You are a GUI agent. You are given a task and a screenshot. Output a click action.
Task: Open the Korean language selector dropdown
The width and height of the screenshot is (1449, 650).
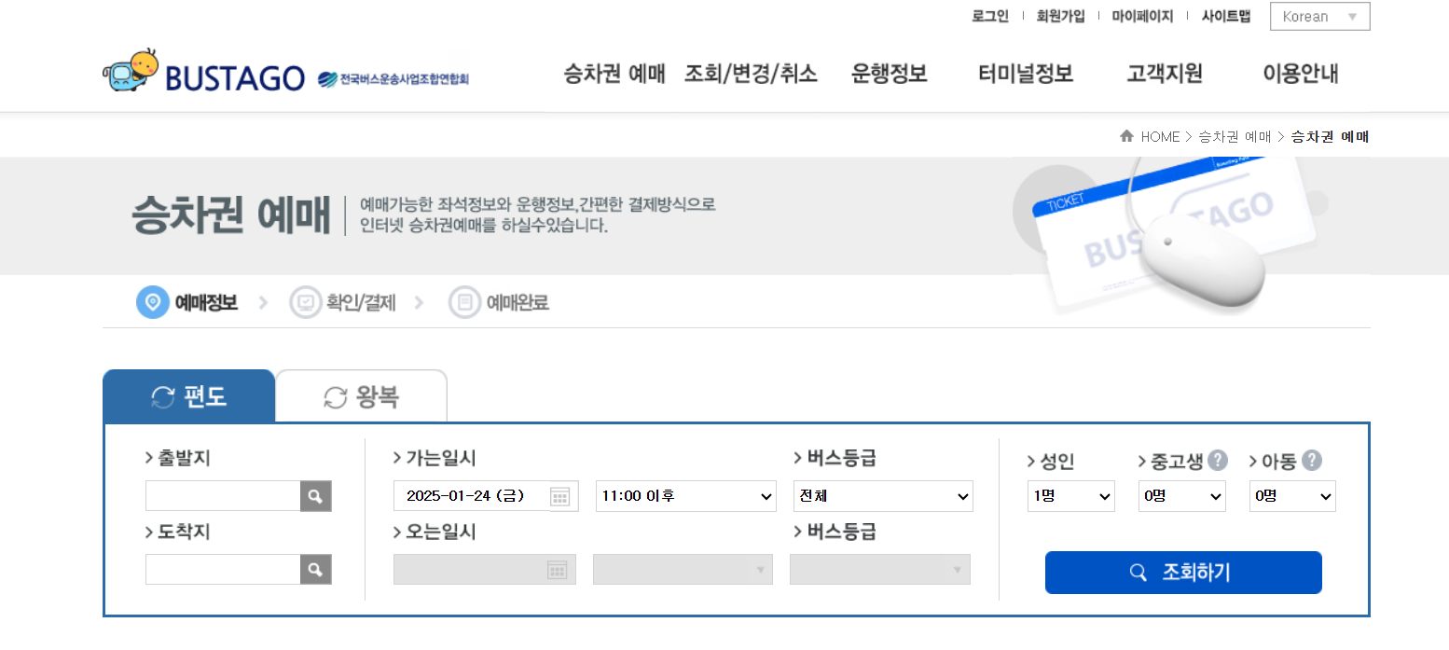coord(1319,16)
